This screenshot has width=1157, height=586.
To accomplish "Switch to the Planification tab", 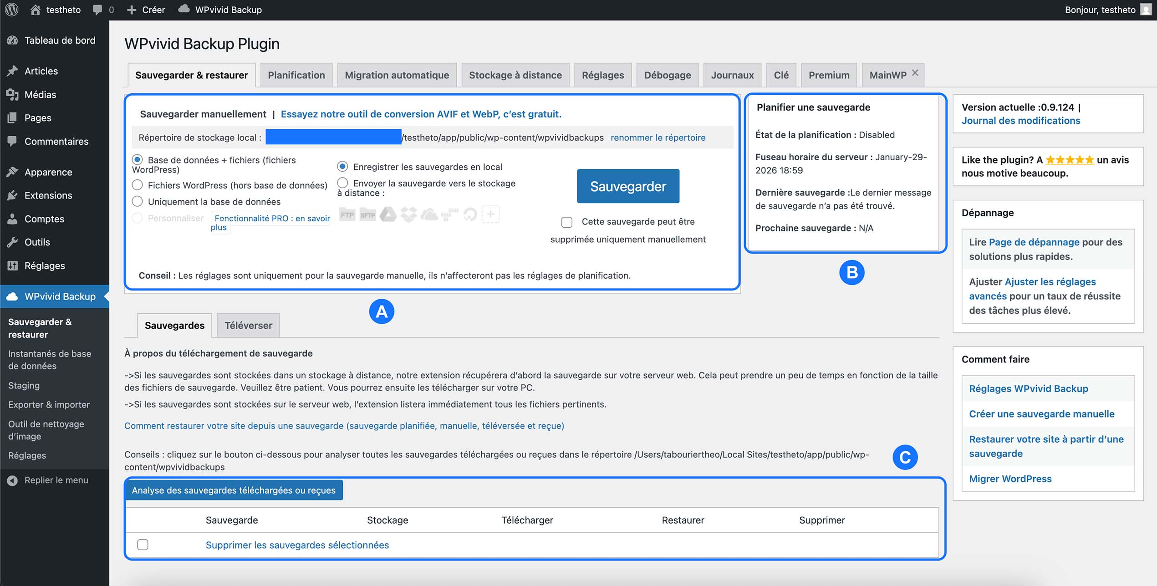I will click(x=296, y=75).
